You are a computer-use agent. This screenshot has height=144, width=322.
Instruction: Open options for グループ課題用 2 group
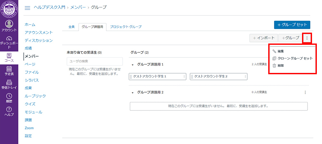pos(305,92)
